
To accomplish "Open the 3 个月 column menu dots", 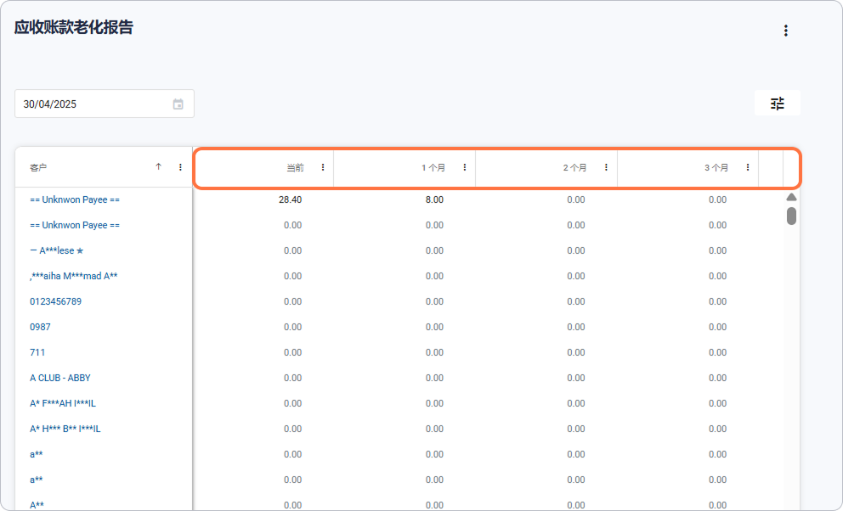I will click(x=748, y=167).
